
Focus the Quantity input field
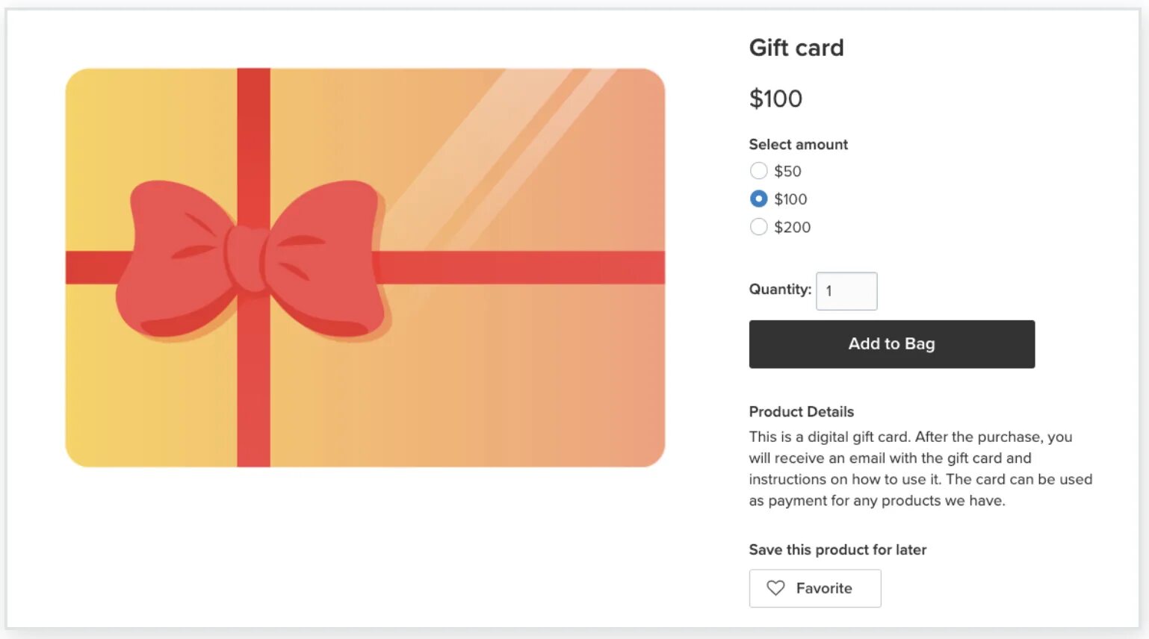(846, 291)
